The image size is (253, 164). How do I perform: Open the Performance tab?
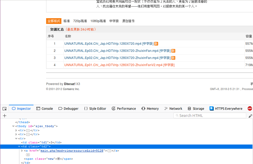pyautogui.click(x=124, y=108)
